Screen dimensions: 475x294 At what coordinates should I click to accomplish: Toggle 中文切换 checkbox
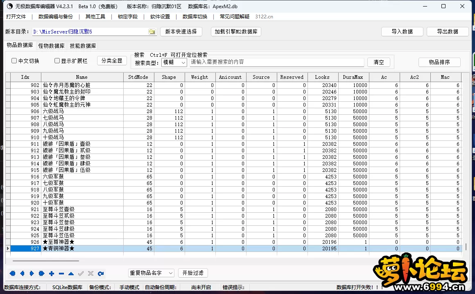click(x=14, y=61)
